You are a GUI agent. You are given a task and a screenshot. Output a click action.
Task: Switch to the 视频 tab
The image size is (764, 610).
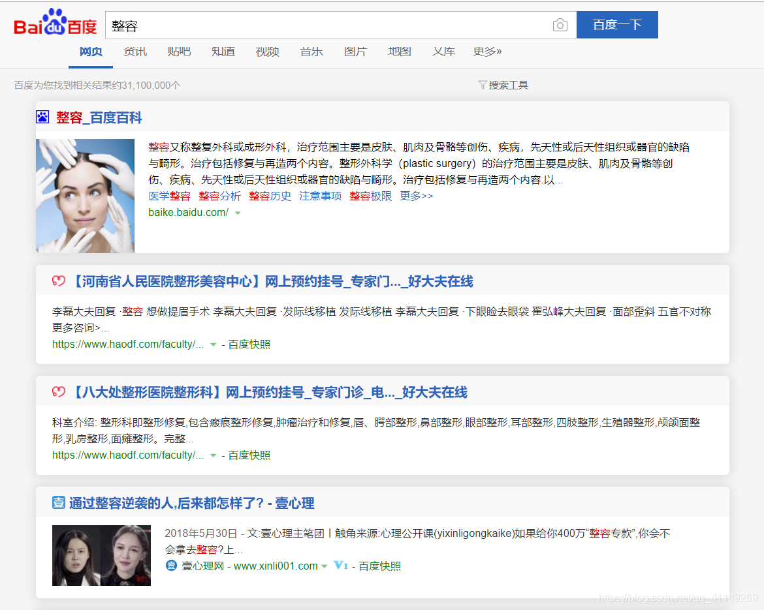[267, 52]
